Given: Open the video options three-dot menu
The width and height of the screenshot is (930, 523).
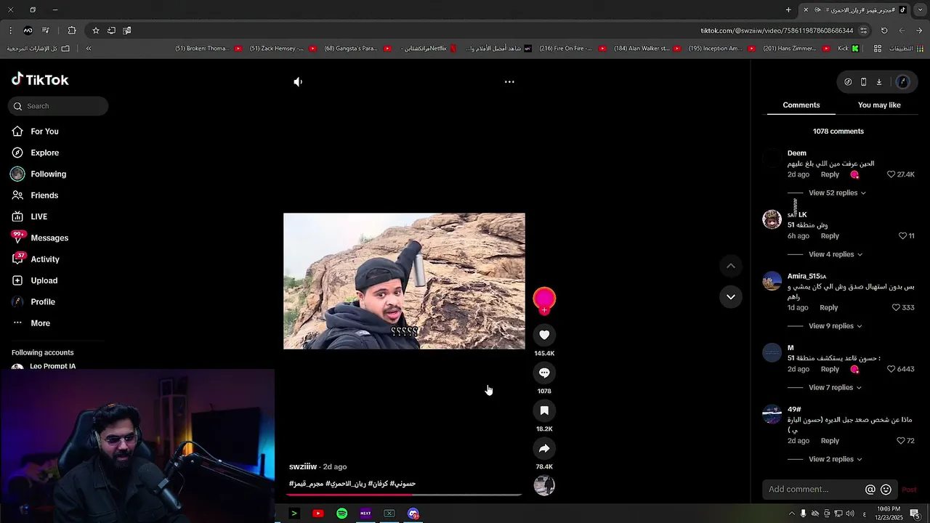Looking at the screenshot, I should [509, 82].
